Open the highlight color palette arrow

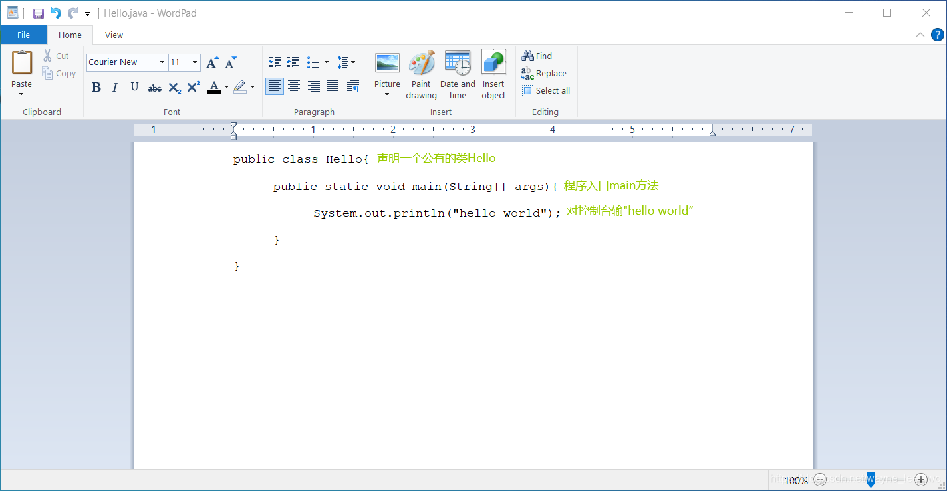point(253,88)
